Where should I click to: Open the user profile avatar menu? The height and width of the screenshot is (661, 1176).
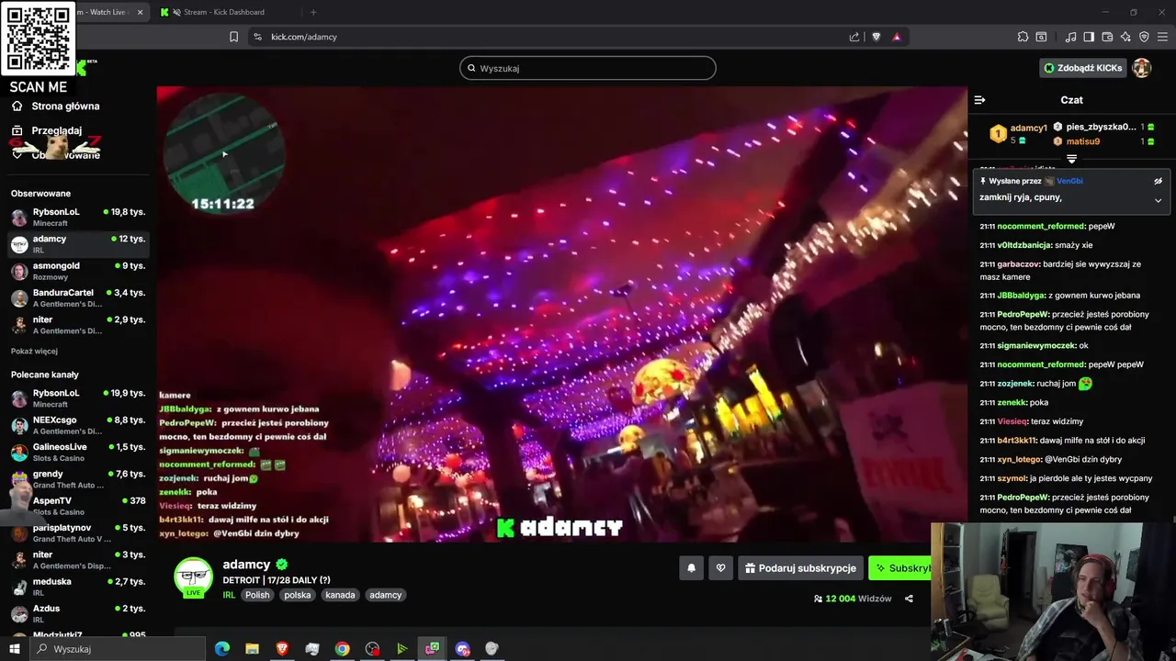coord(1141,68)
